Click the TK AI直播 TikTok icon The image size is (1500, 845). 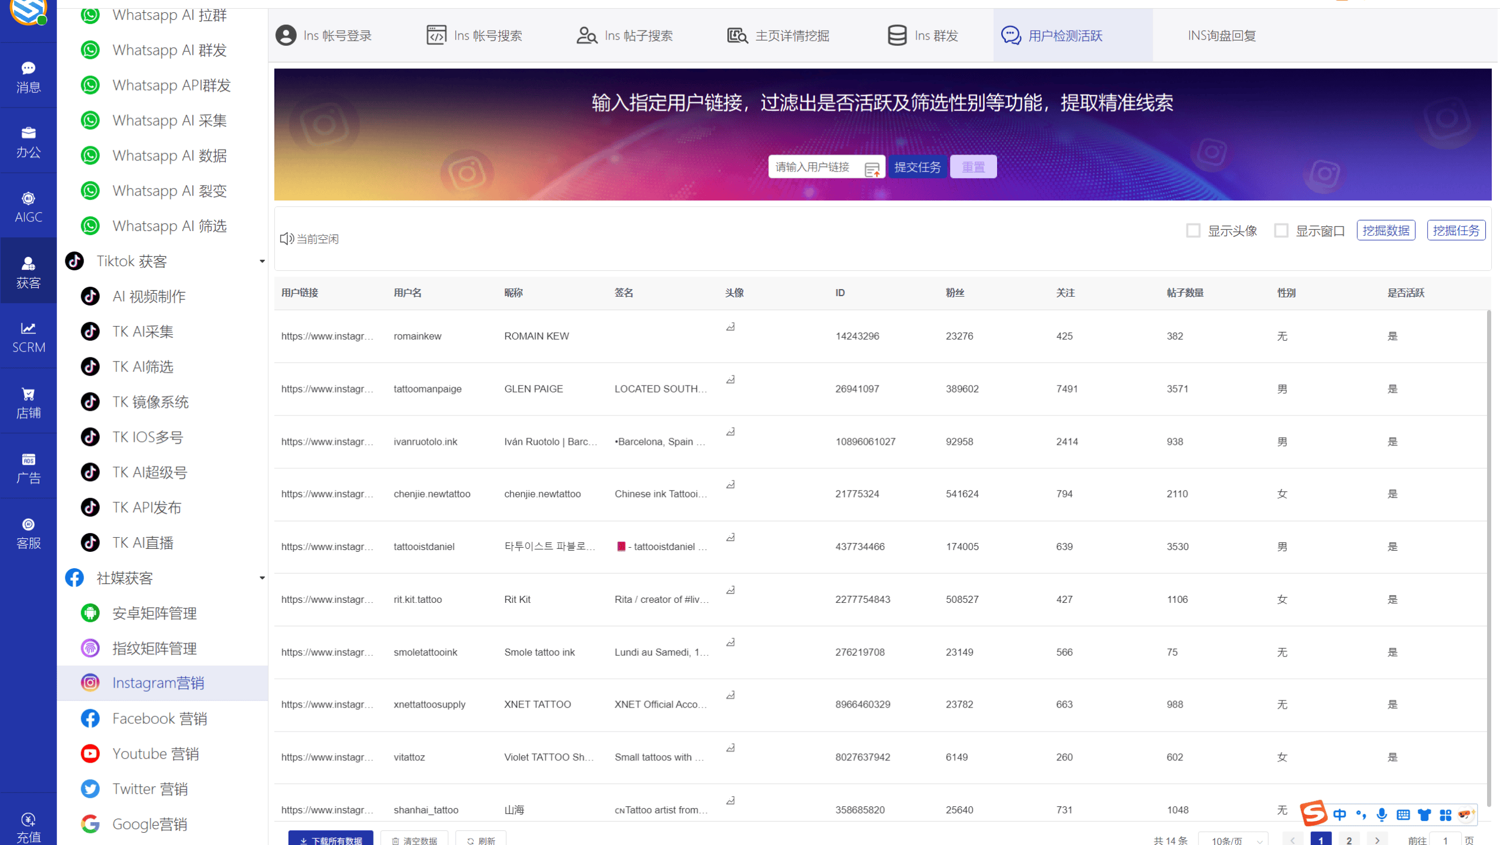coord(90,542)
